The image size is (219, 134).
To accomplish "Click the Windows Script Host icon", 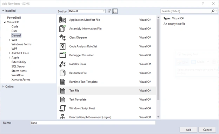I will pyautogui.click(x=62, y=108).
